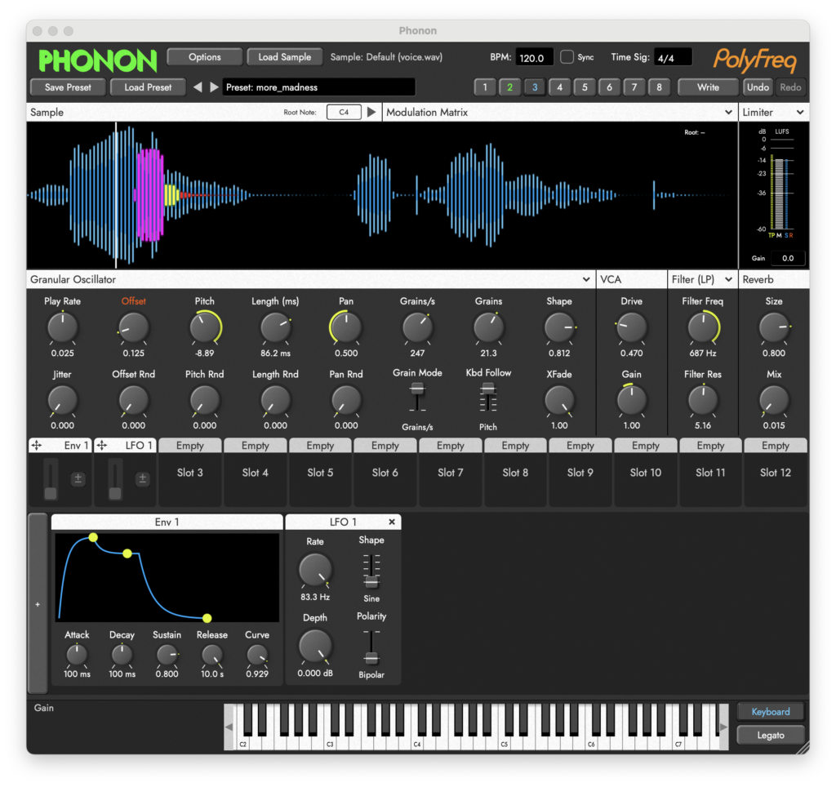Open the Limiter dropdown arrow
The width and height of the screenshot is (836, 787).
pyautogui.click(x=800, y=112)
